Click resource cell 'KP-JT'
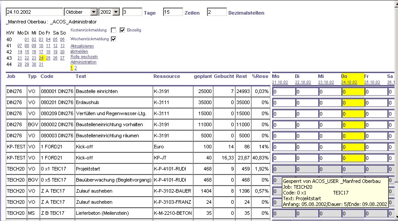The image size is (398, 221). coord(173,158)
